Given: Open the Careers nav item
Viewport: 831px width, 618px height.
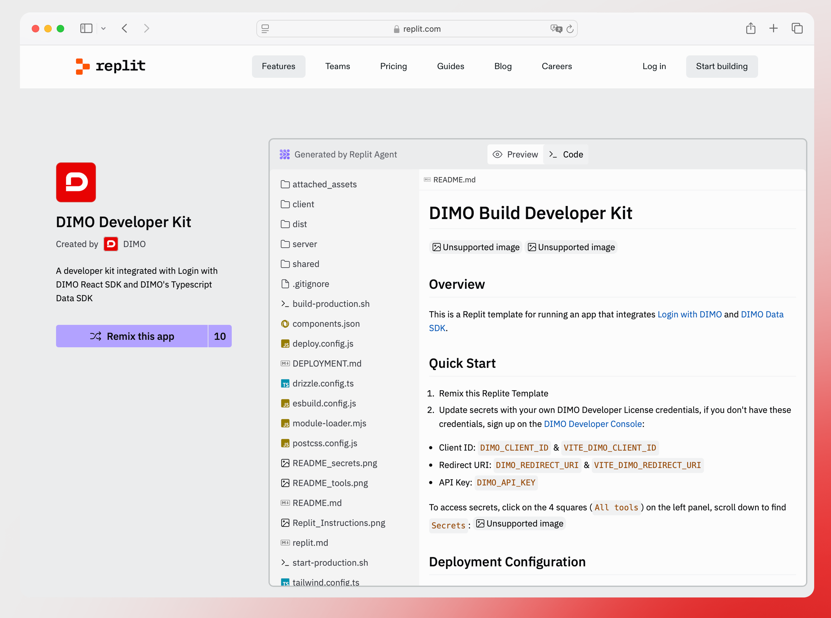Looking at the screenshot, I should pyautogui.click(x=557, y=66).
